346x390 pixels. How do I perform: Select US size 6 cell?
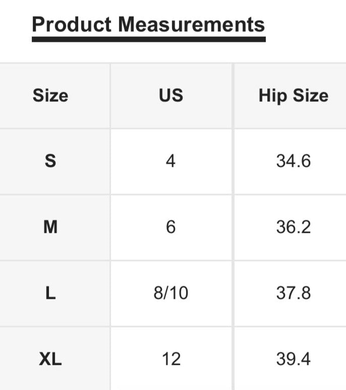[170, 227]
